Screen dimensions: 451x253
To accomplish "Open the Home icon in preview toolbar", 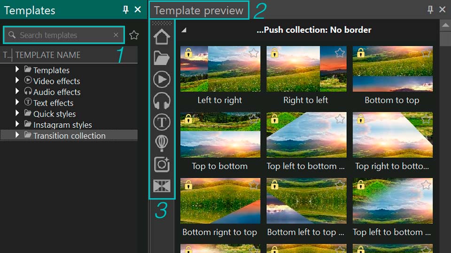I will (x=162, y=37).
